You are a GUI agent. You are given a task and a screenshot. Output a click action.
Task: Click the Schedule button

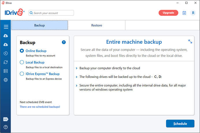click(180, 124)
